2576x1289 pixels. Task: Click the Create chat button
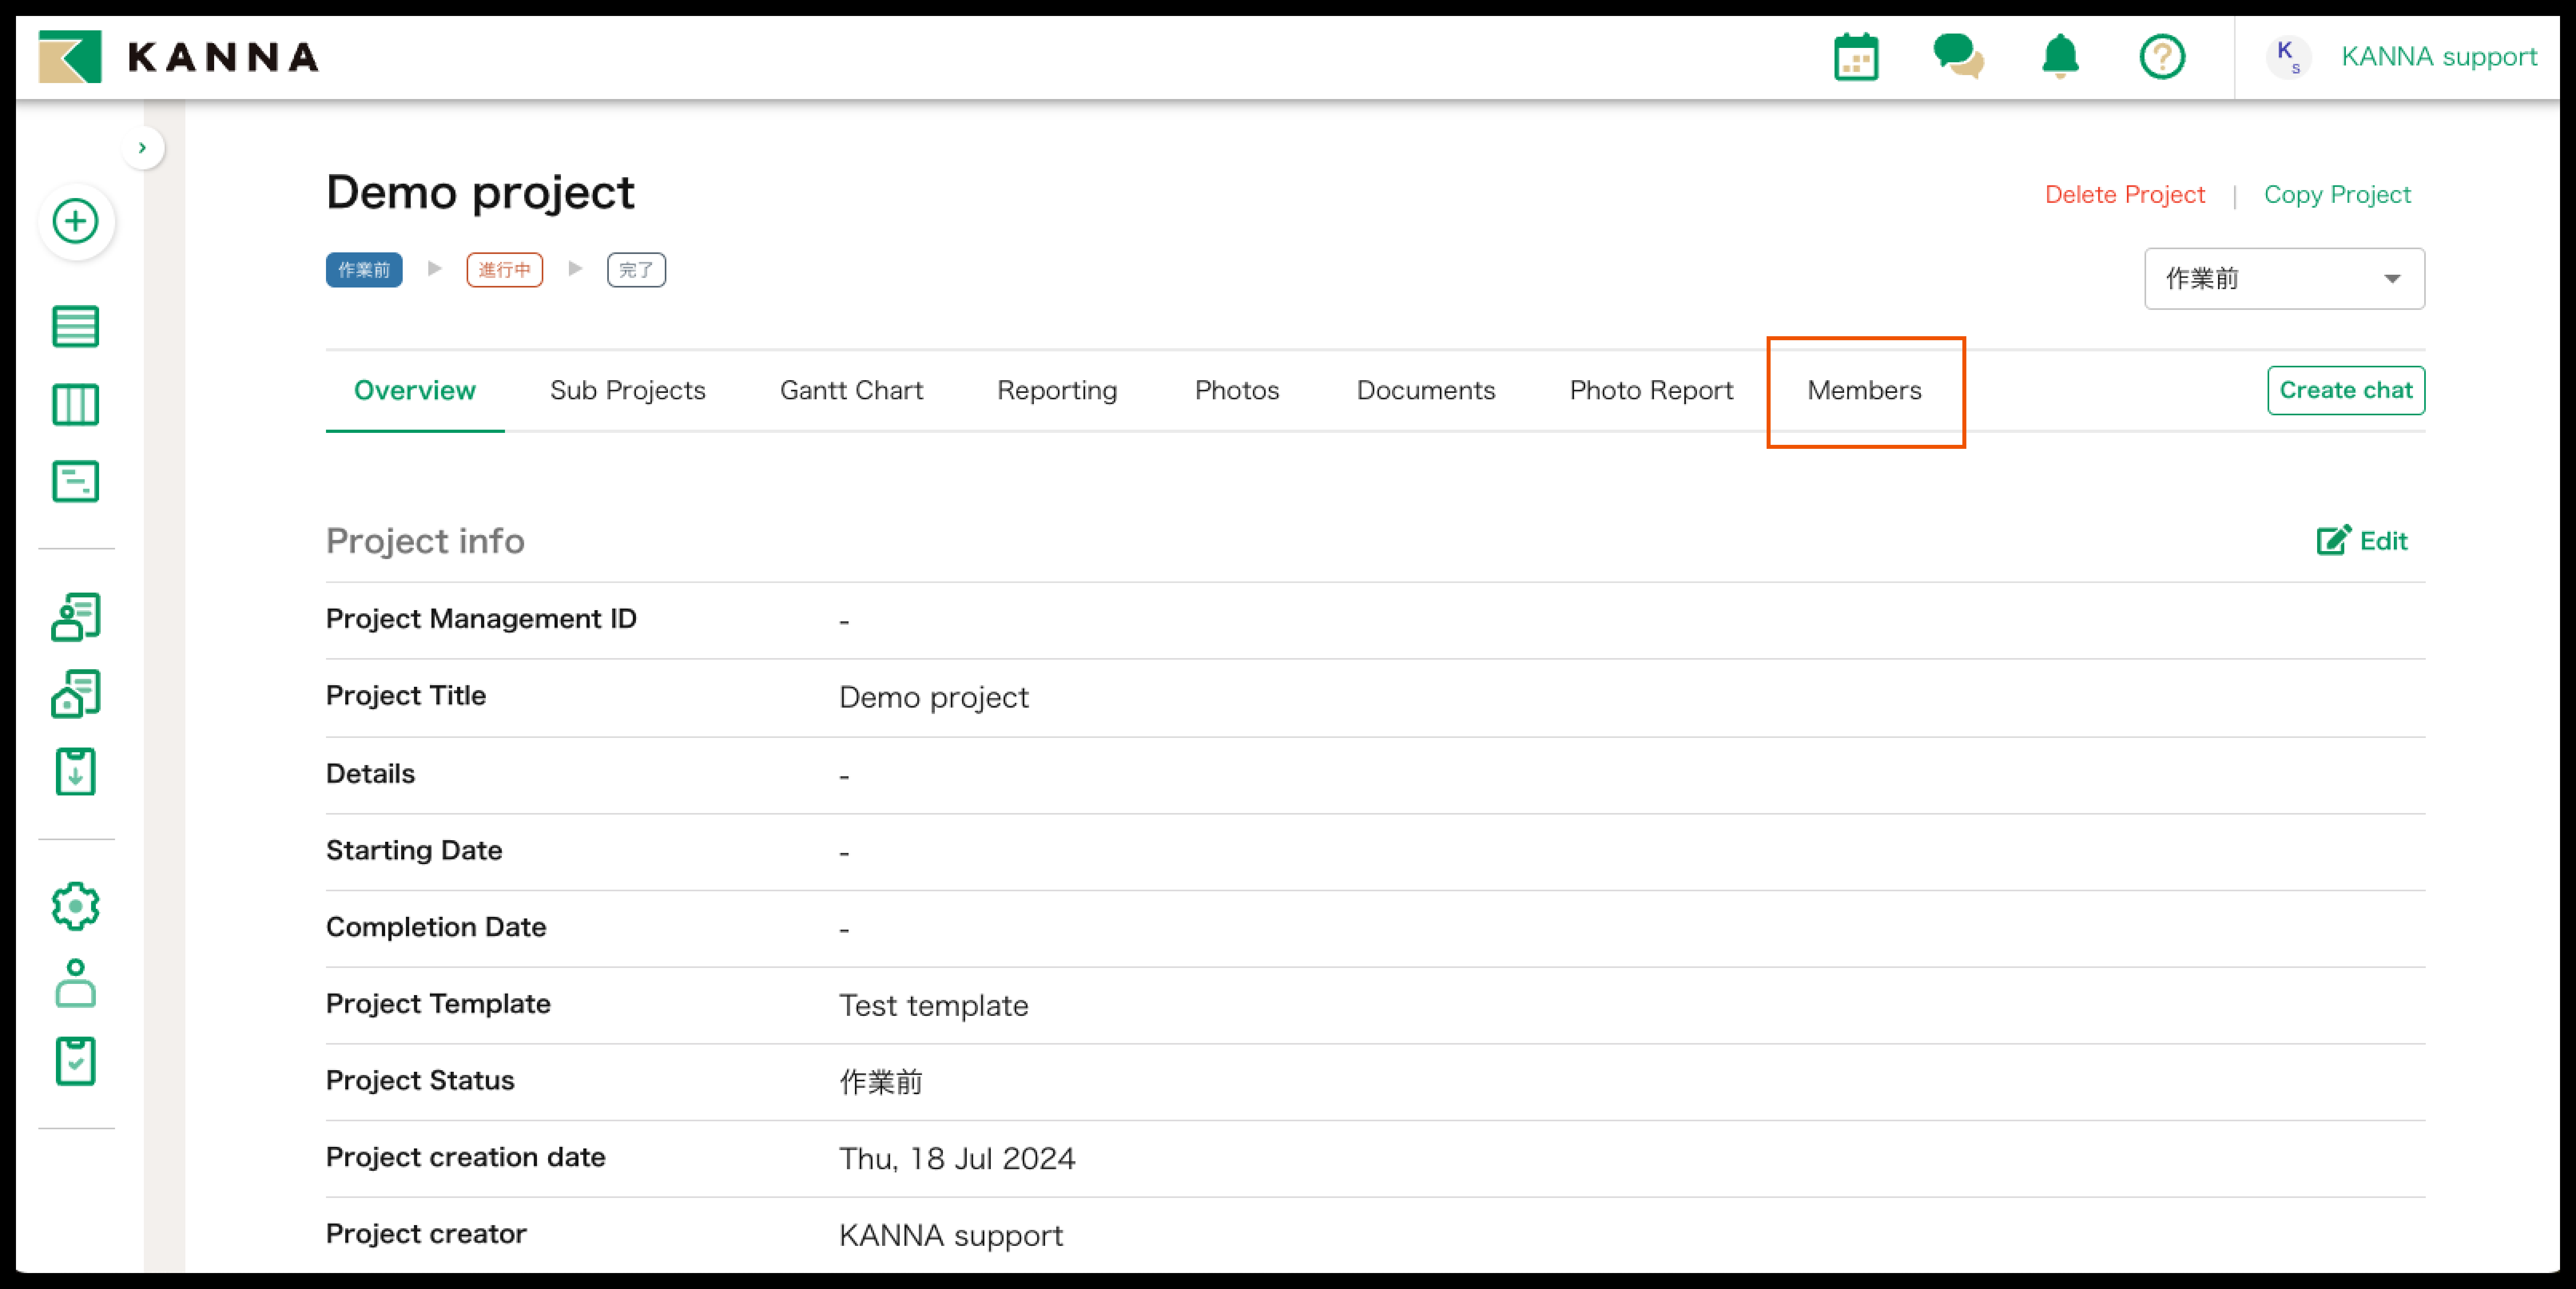tap(2345, 391)
